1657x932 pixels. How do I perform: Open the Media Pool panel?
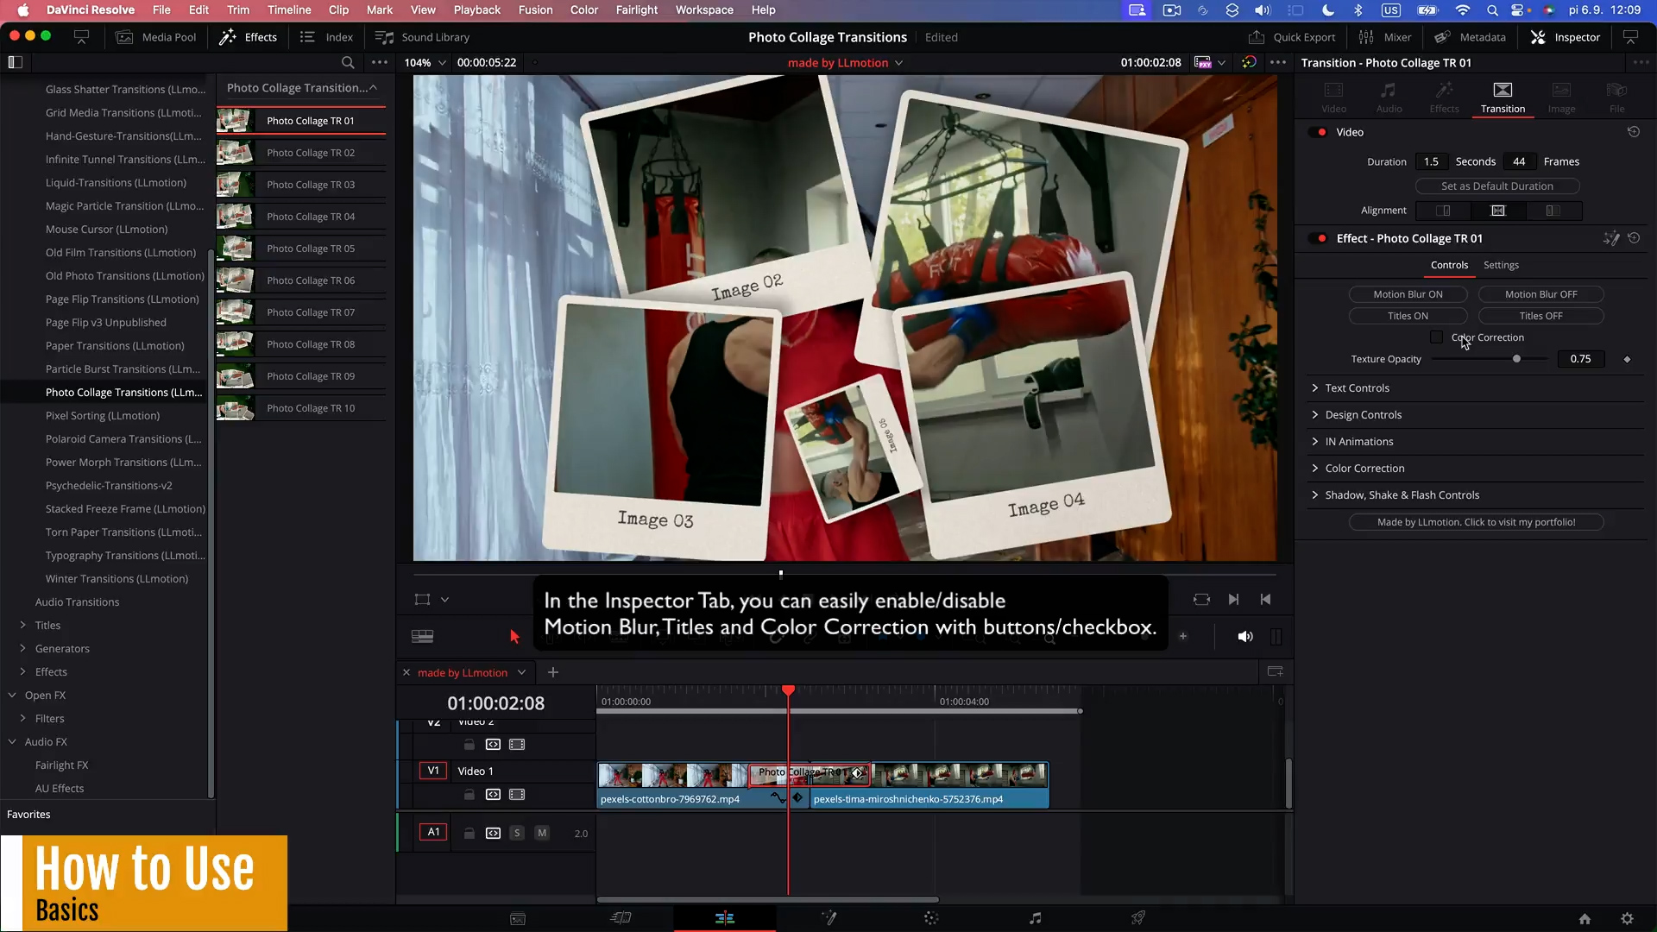click(x=156, y=37)
